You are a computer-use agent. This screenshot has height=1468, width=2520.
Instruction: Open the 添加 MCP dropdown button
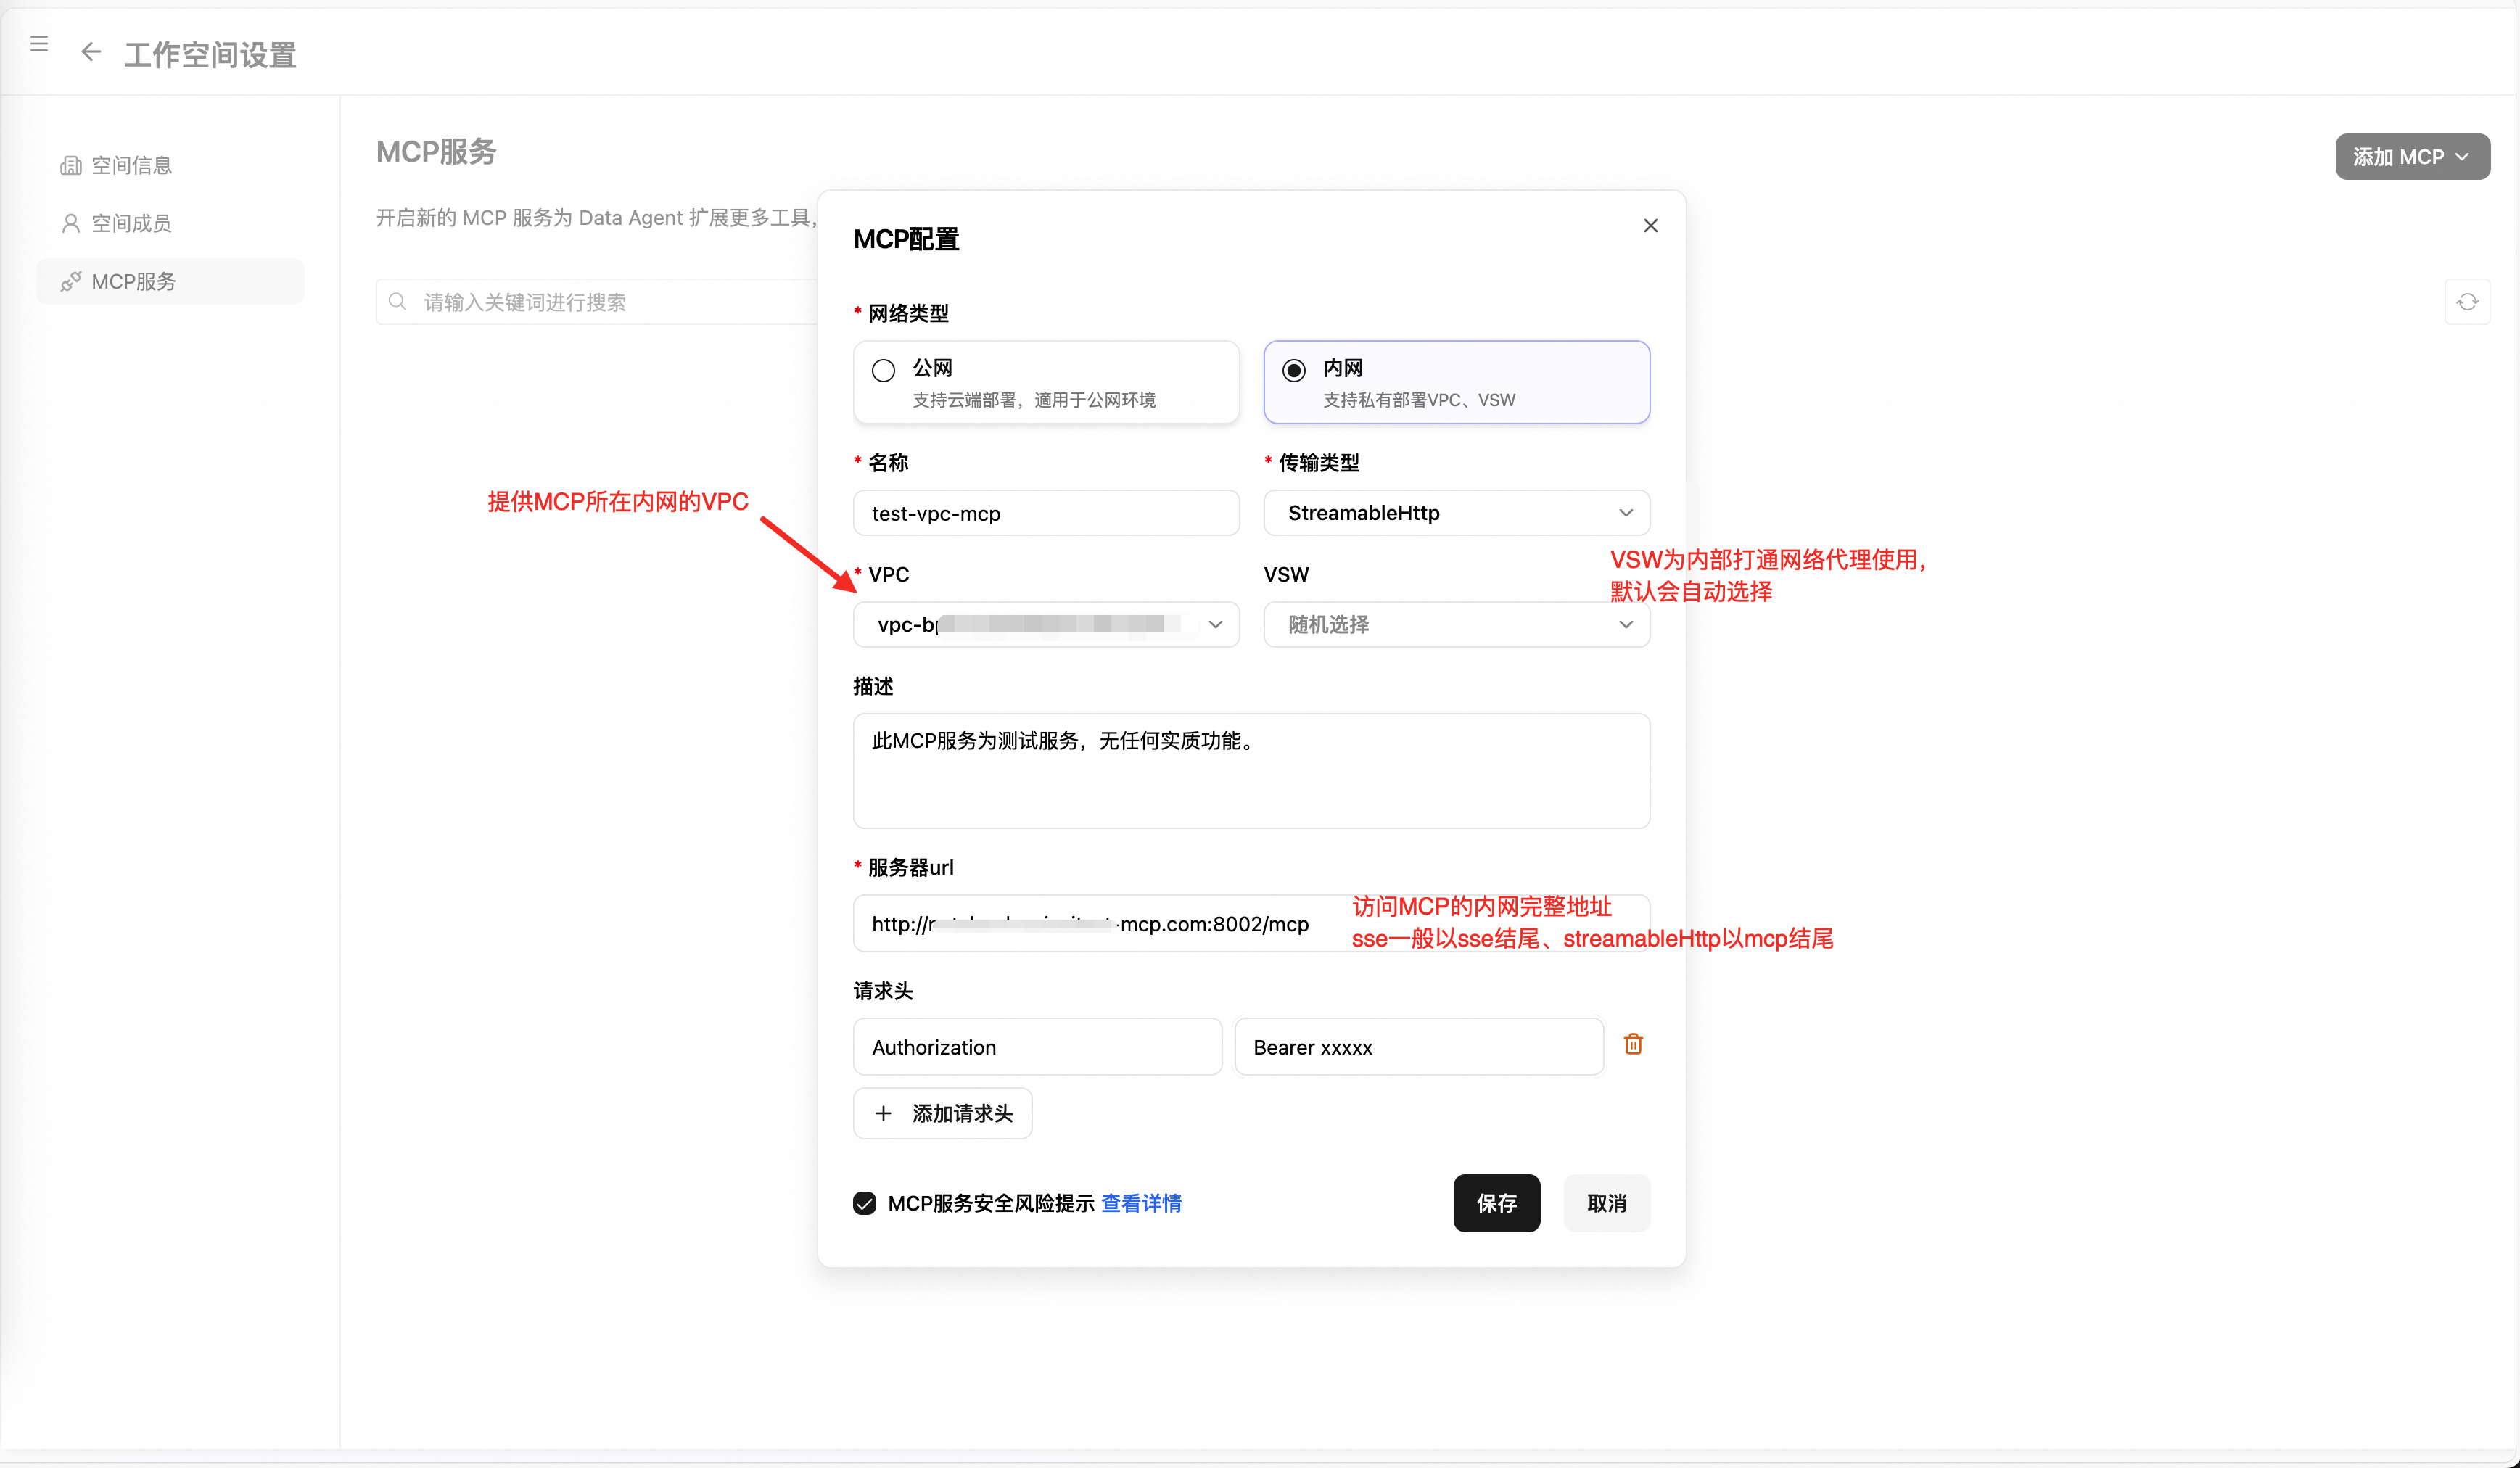(2411, 157)
